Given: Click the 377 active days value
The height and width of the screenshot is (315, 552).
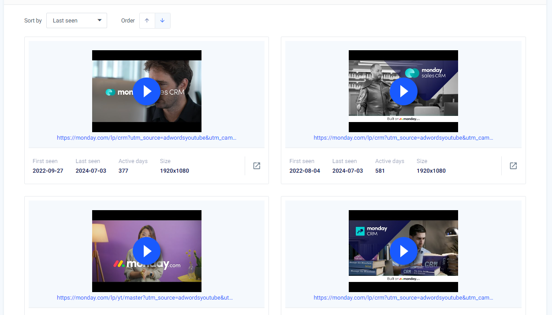Looking at the screenshot, I should point(123,171).
